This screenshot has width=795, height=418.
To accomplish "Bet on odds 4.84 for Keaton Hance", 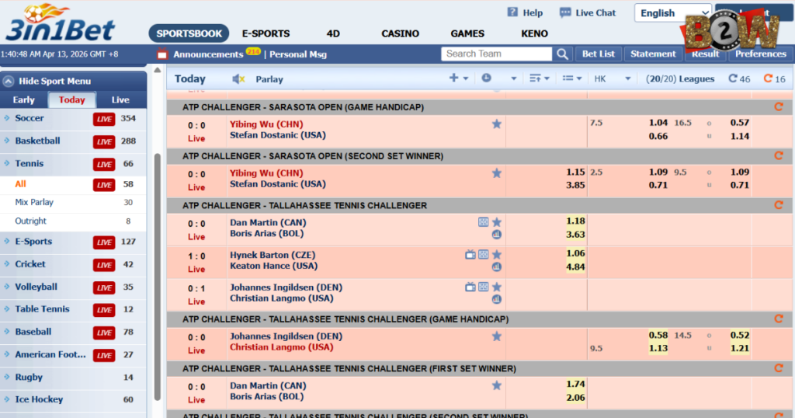I will coord(575,266).
